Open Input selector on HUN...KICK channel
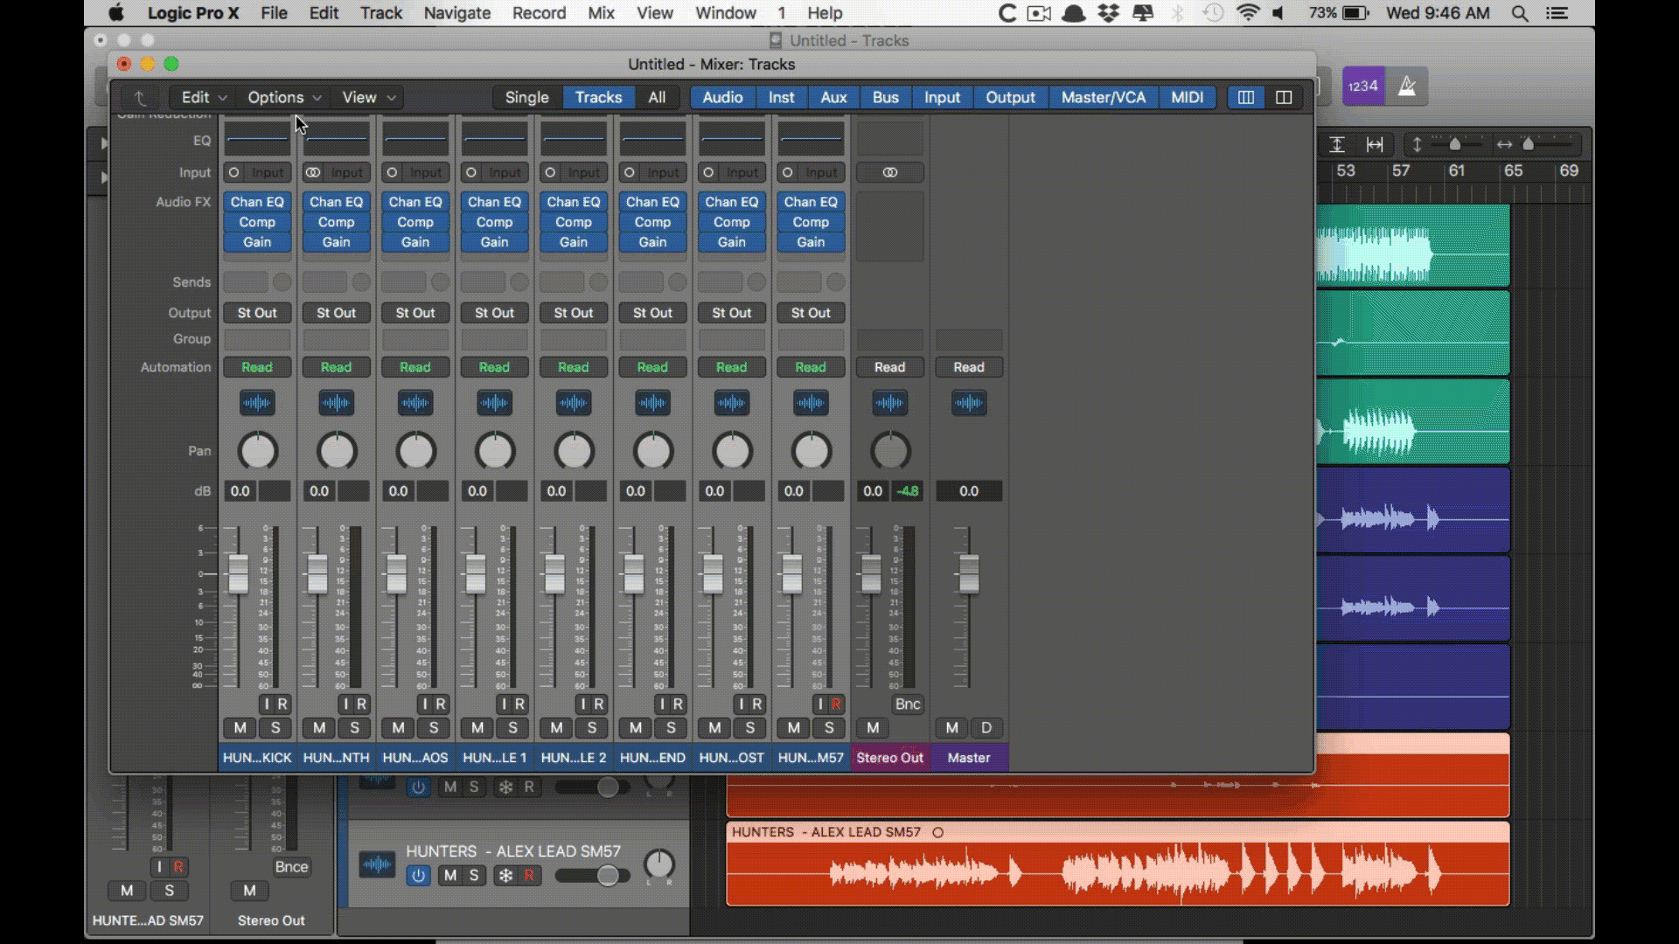 tap(267, 172)
